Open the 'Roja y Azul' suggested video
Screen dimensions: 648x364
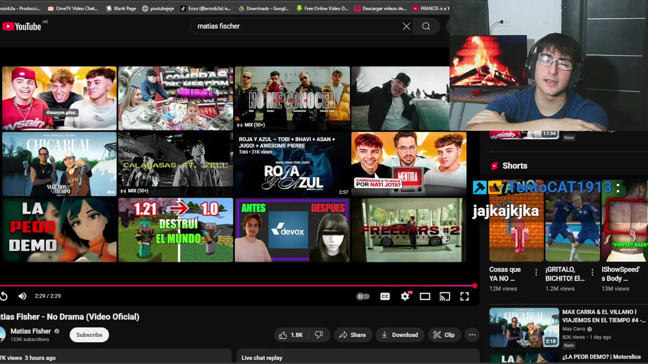[x=292, y=164]
